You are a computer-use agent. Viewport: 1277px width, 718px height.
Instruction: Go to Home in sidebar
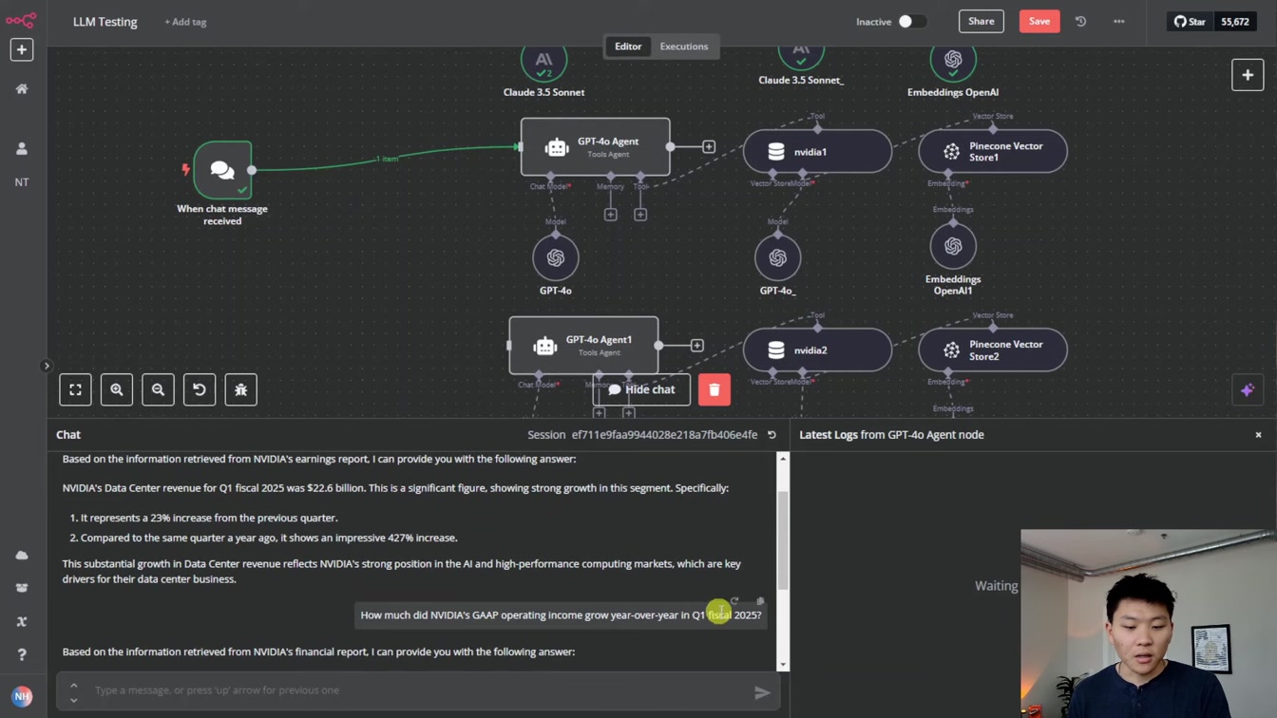point(21,88)
